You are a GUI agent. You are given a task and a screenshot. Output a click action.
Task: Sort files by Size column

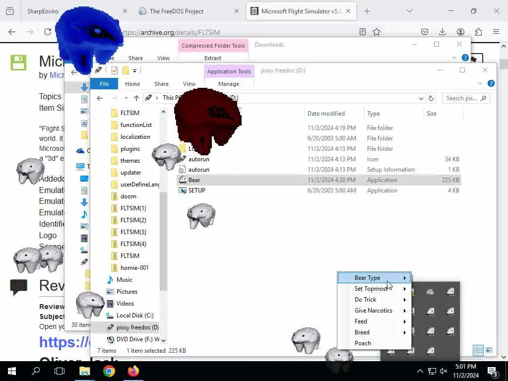point(432,114)
